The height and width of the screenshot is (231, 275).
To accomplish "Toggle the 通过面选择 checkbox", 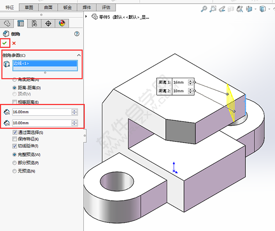I will (15, 133).
